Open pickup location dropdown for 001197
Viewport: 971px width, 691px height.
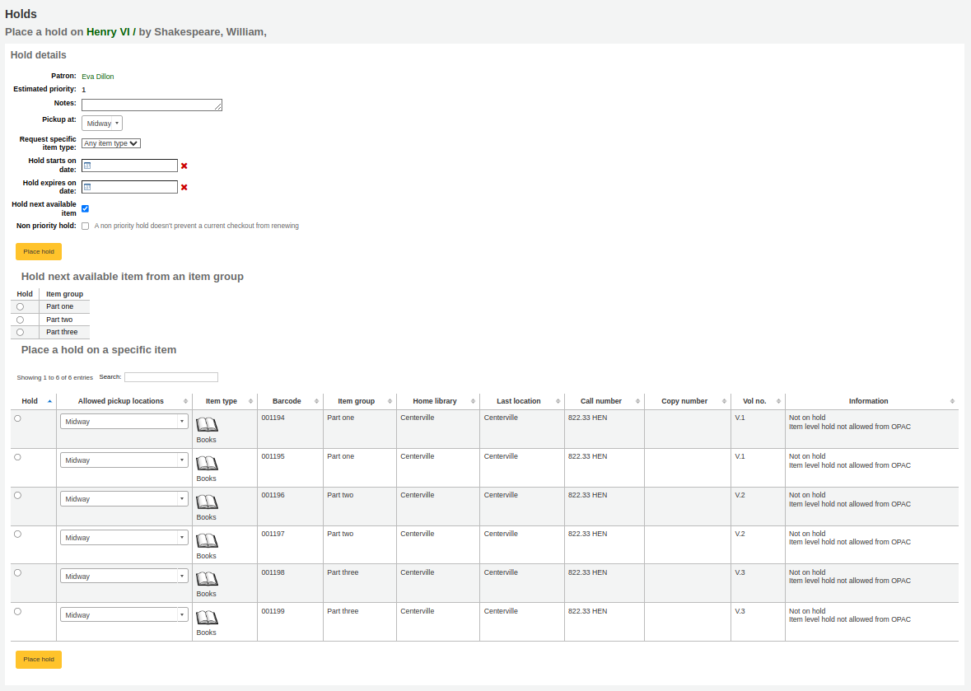point(124,538)
